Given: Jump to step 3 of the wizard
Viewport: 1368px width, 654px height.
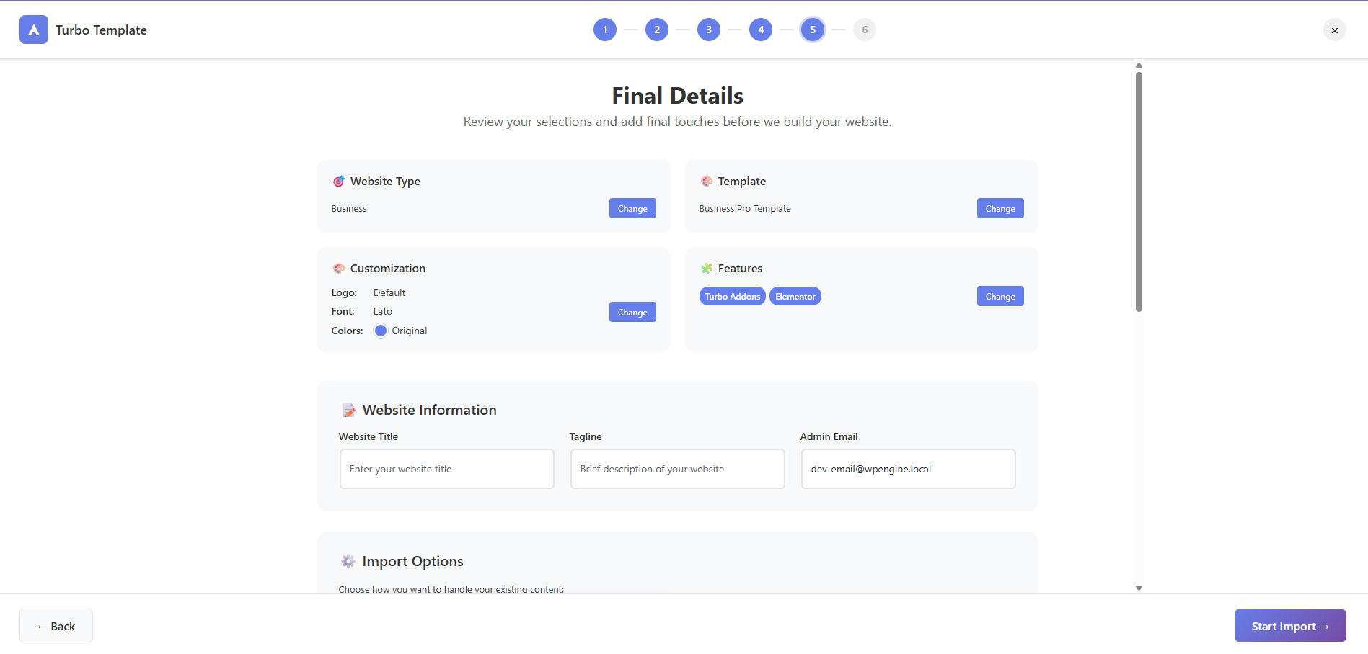Looking at the screenshot, I should (x=708, y=30).
